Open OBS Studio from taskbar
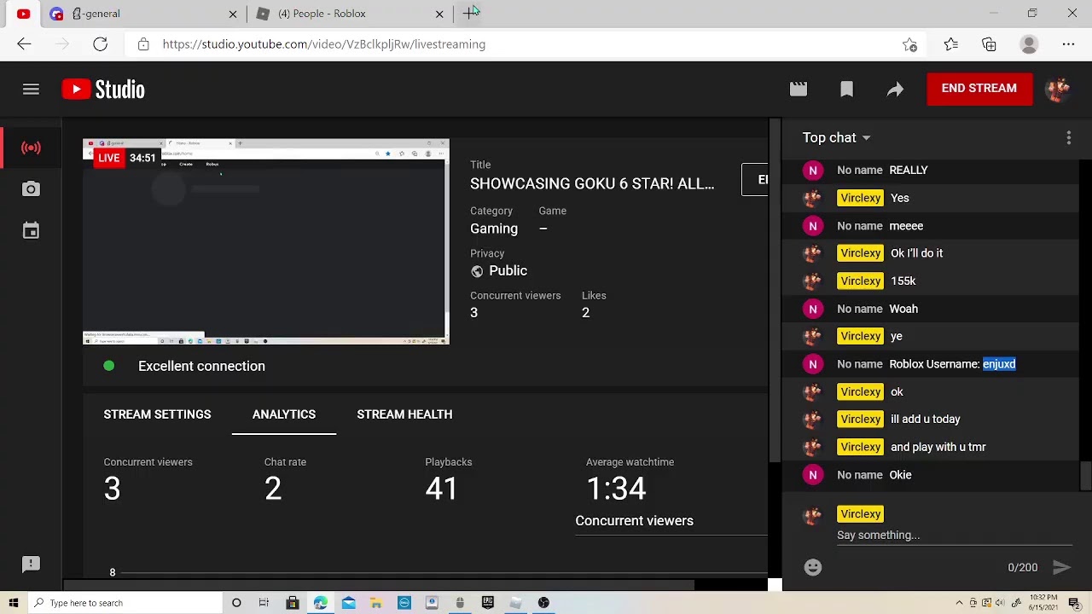Image resolution: width=1092 pixels, height=614 pixels. click(x=543, y=603)
